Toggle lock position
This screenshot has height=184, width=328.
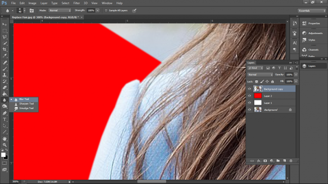coord(267,81)
